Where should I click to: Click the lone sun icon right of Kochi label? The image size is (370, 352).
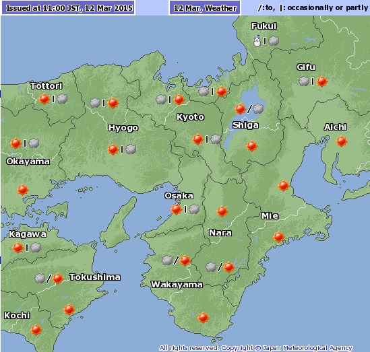click(36, 330)
